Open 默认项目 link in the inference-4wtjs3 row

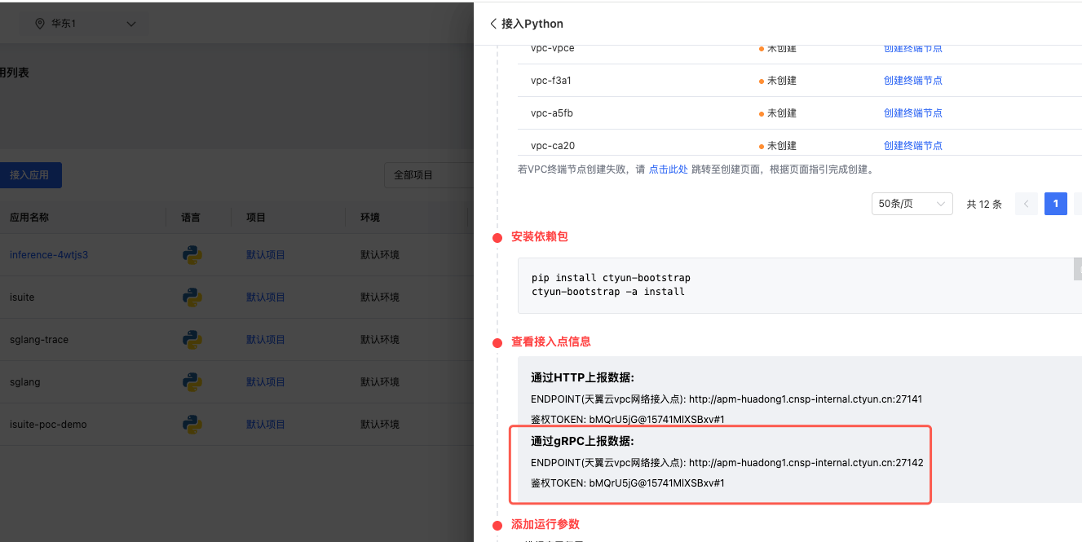click(266, 255)
